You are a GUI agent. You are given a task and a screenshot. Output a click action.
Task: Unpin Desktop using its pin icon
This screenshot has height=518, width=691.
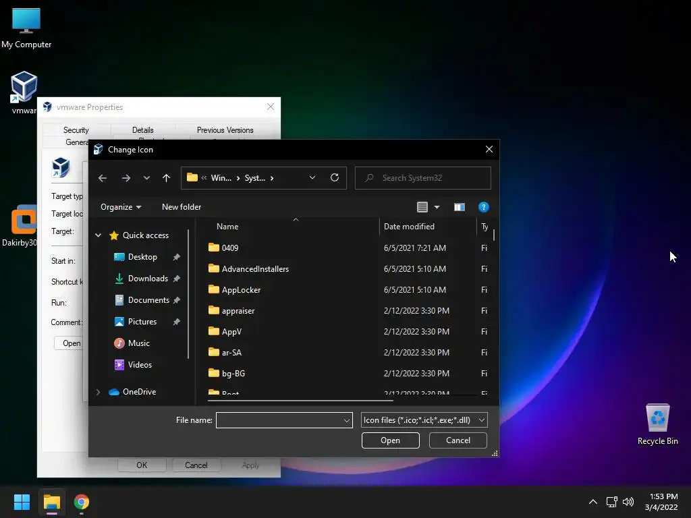coord(176,257)
